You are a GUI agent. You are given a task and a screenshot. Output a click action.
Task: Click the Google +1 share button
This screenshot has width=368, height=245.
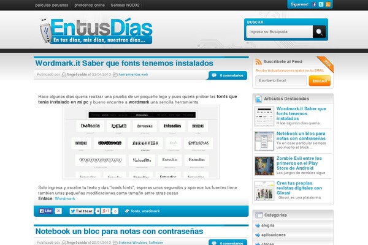(x=106, y=211)
